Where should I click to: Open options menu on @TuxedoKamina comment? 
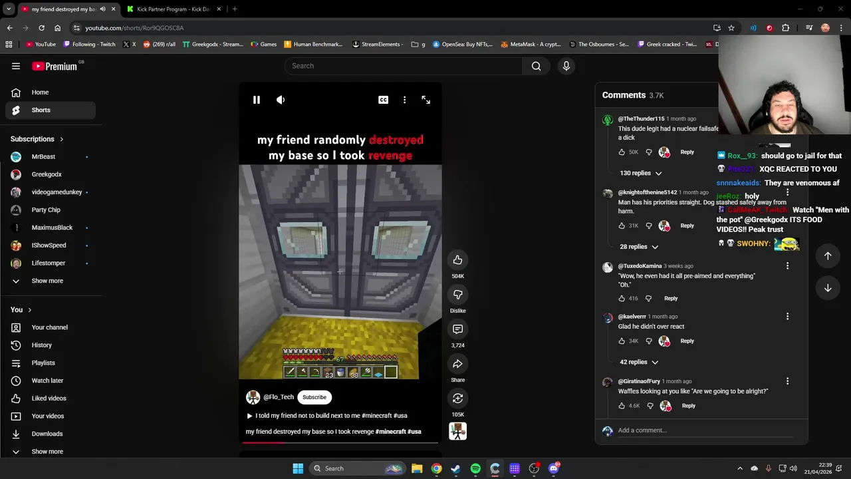787,266
